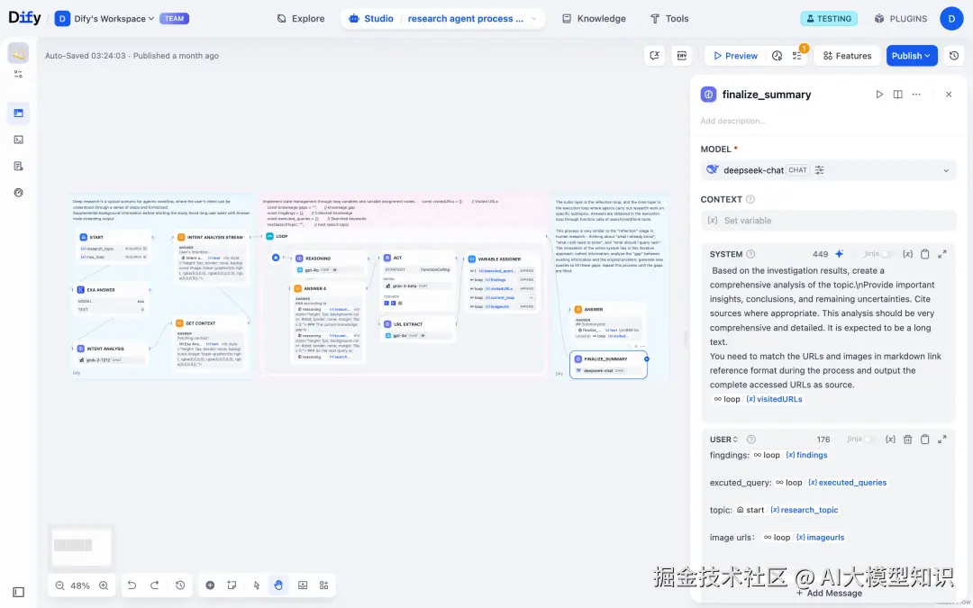
Task: Open the Publish dropdown
Action: pos(912,56)
